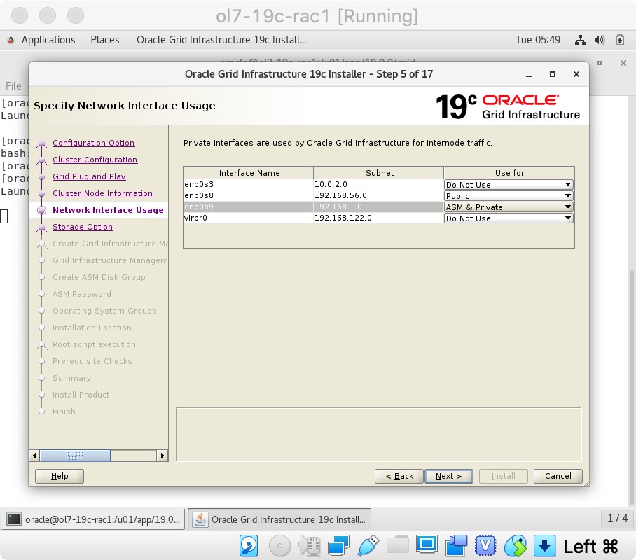The height and width of the screenshot is (560, 636).
Task: Click subnet cell 10.0.2.0
Action: click(x=378, y=184)
